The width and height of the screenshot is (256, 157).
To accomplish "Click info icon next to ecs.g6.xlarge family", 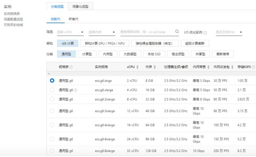I will point(76,90).
